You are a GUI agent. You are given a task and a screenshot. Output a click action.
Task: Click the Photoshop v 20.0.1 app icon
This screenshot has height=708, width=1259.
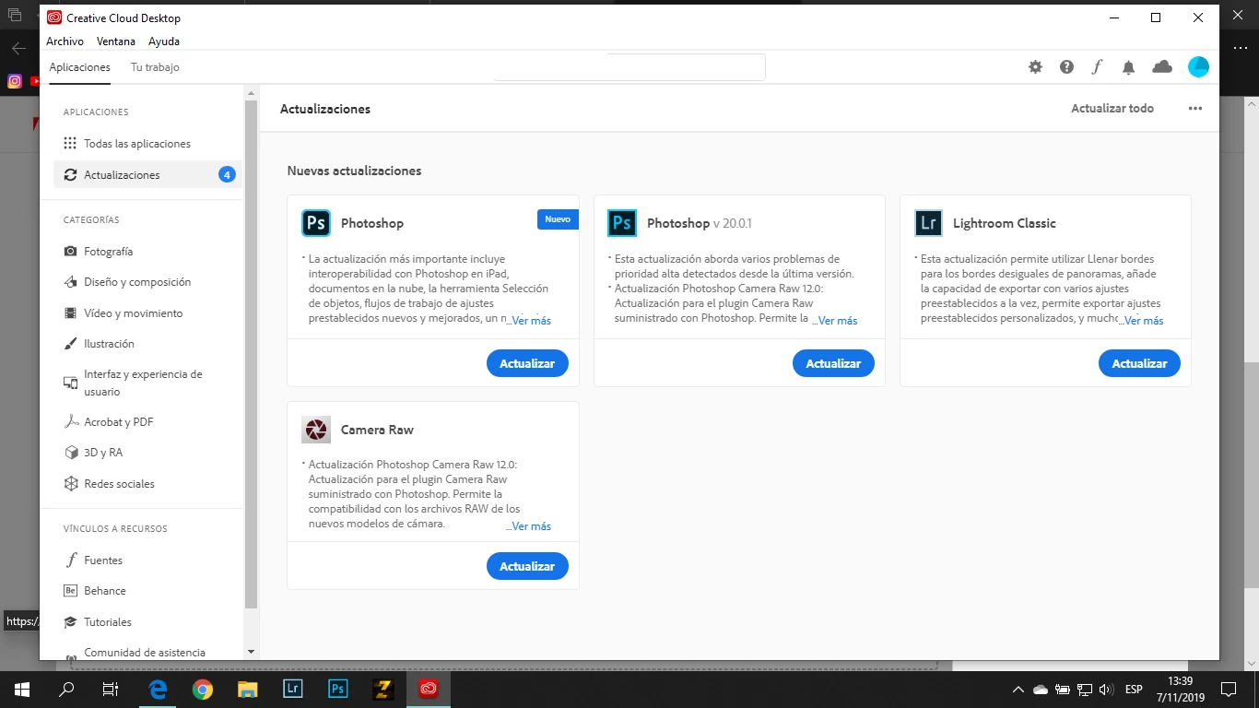622,223
